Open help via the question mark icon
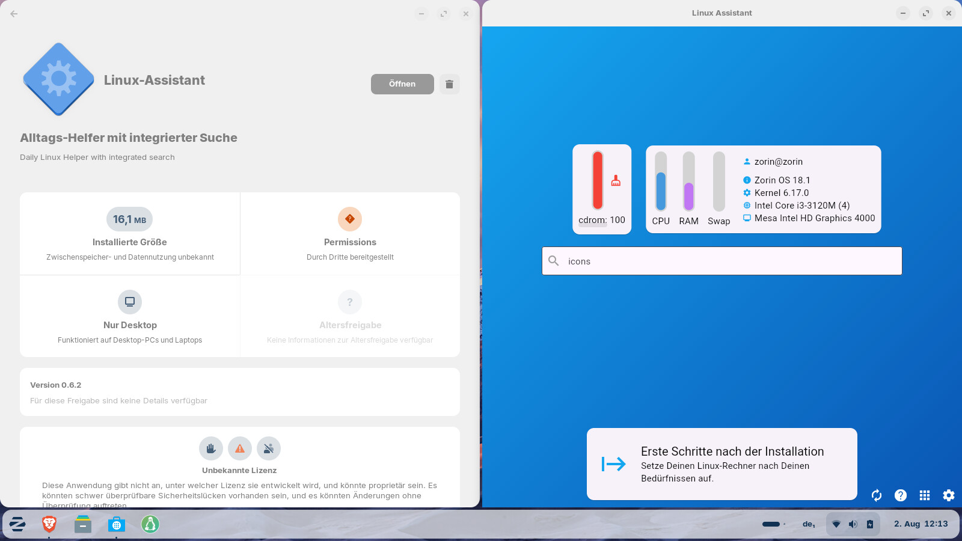Viewport: 962px width, 541px height. tap(901, 495)
